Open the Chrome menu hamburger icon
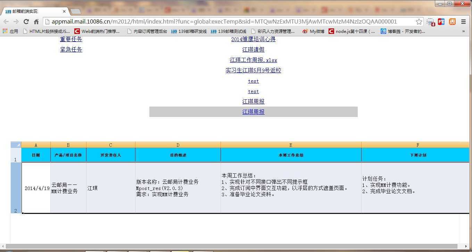Viewport: 472px width, 252px height. (x=463, y=21)
